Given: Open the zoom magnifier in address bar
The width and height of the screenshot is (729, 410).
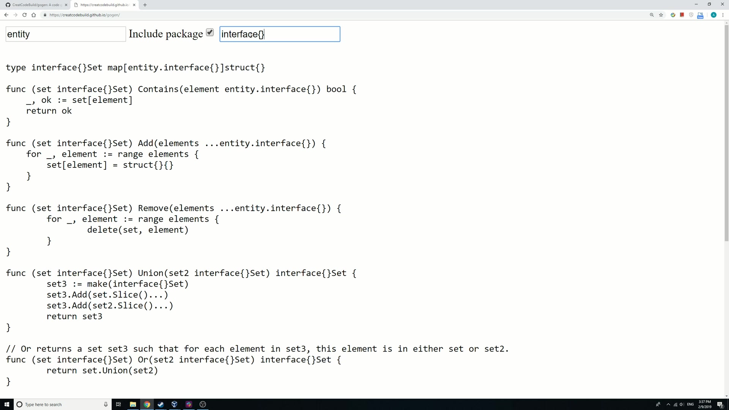Looking at the screenshot, I should 652,15.
